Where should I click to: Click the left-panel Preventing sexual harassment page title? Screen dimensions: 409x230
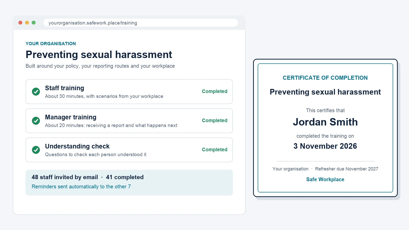(99, 55)
